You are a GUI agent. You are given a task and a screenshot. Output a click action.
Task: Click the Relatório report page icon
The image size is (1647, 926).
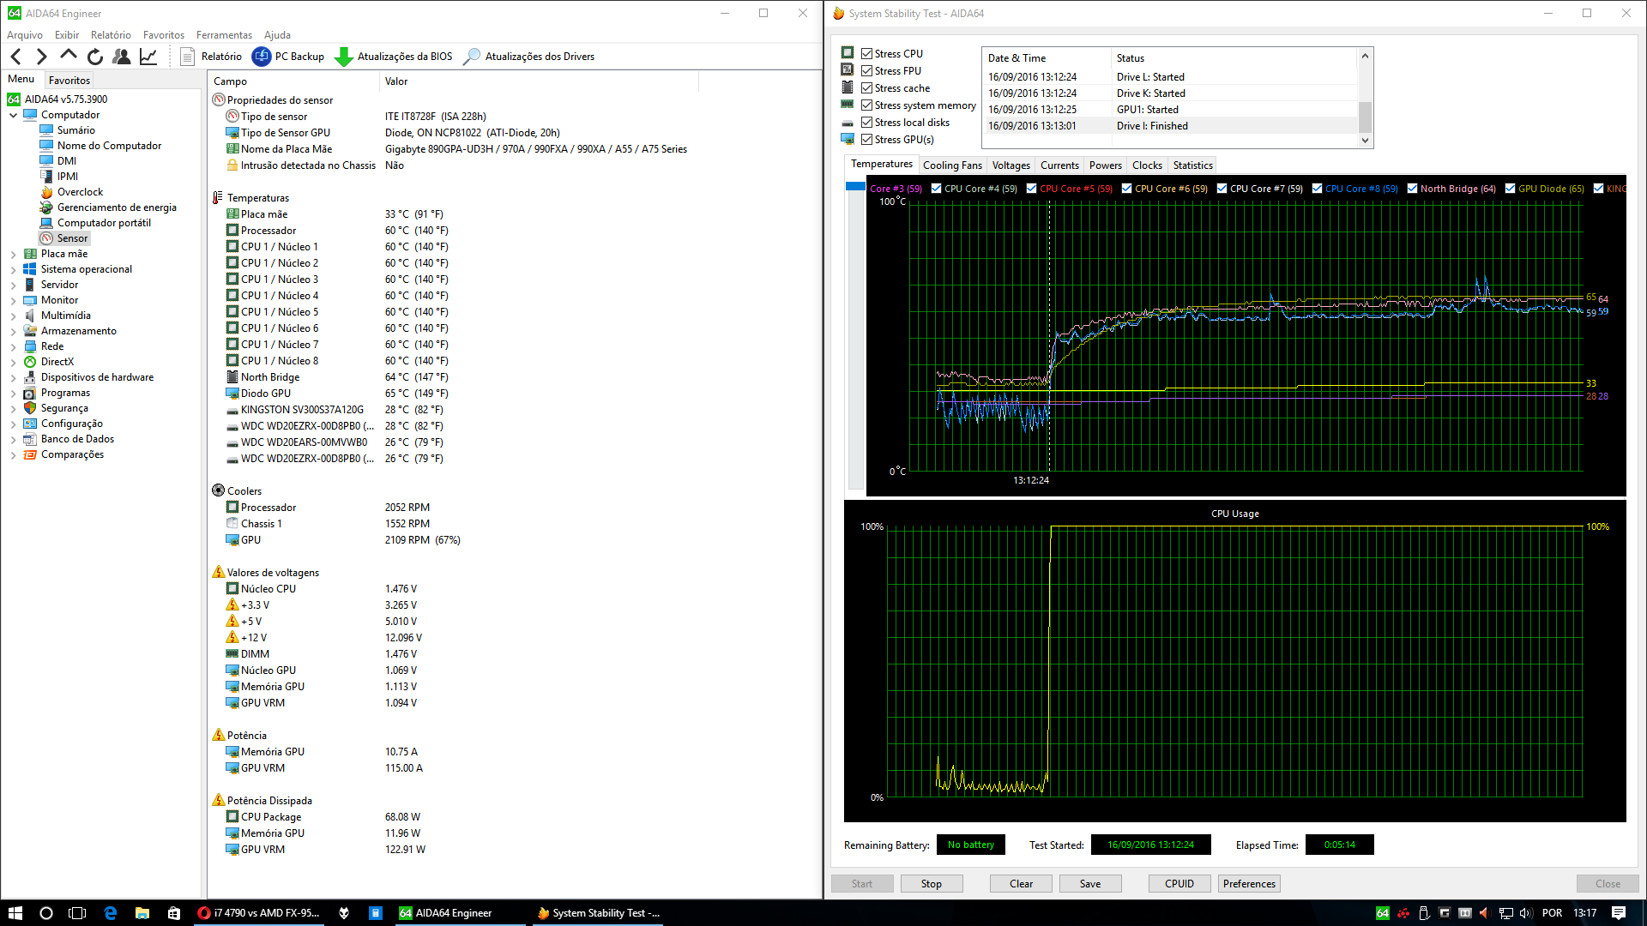pos(188,57)
